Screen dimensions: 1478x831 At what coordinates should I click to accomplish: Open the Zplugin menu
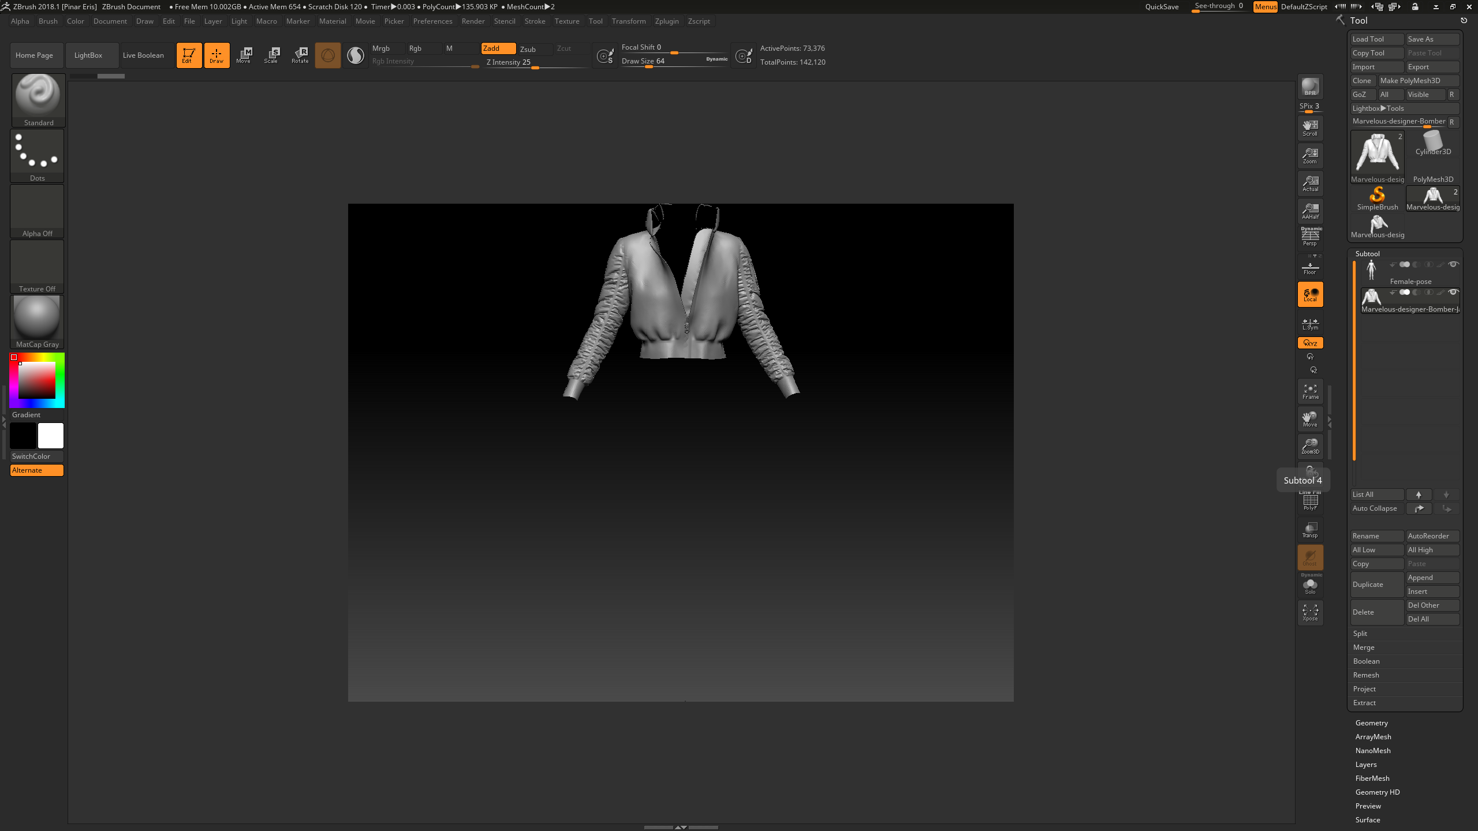[667, 21]
